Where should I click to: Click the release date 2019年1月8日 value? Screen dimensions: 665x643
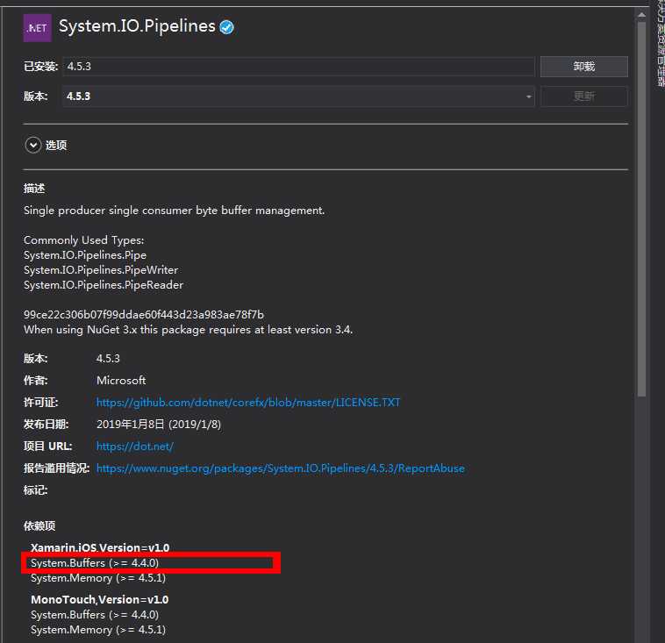point(159,425)
